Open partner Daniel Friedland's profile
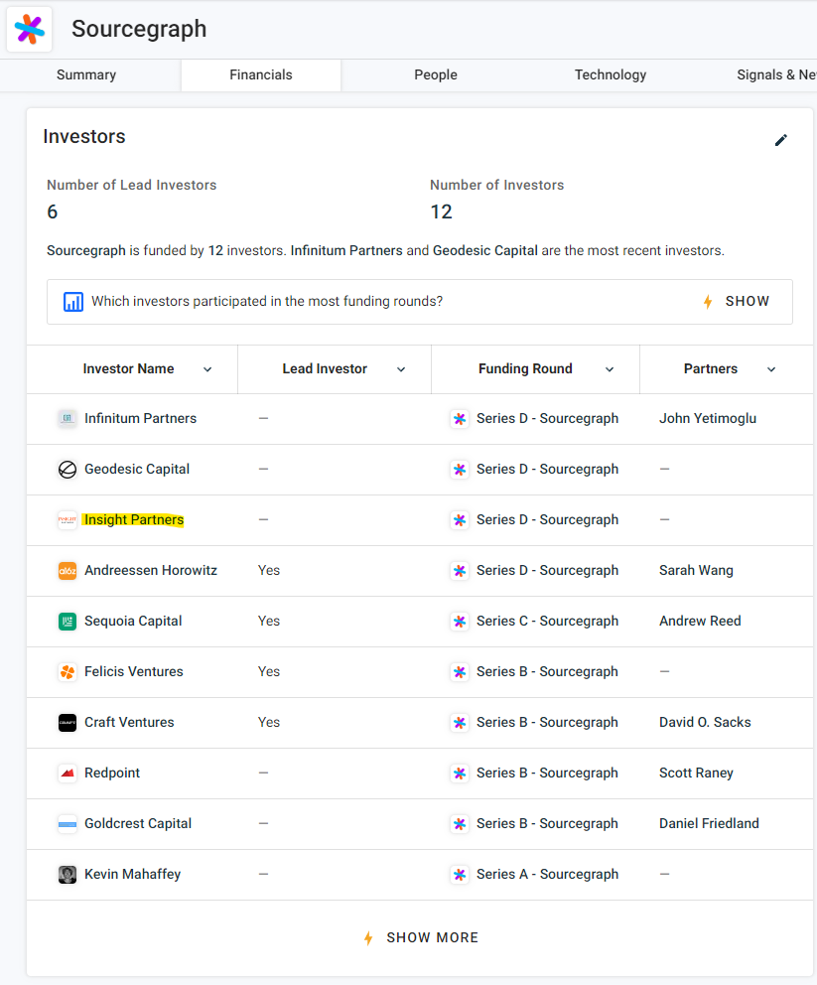The image size is (817, 985). pyautogui.click(x=709, y=823)
